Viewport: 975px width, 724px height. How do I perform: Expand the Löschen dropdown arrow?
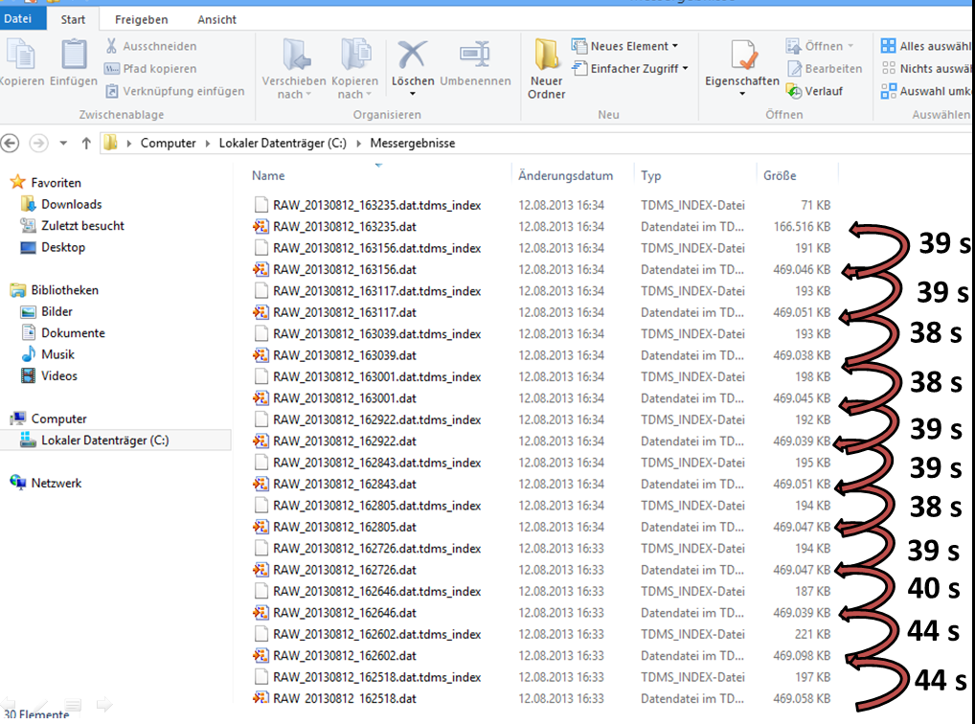click(412, 94)
